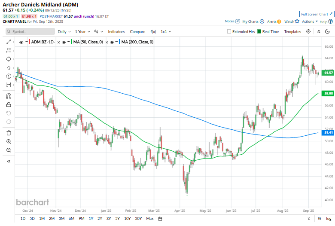The height and width of the screenshot is (226, 335).
Task: Zoom out with the minus magnifier
Action: [x=9, y=150]
